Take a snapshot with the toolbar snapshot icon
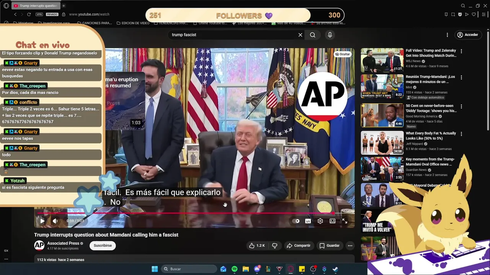This screenshot has width=490, height=275. (x=453, y=14)
